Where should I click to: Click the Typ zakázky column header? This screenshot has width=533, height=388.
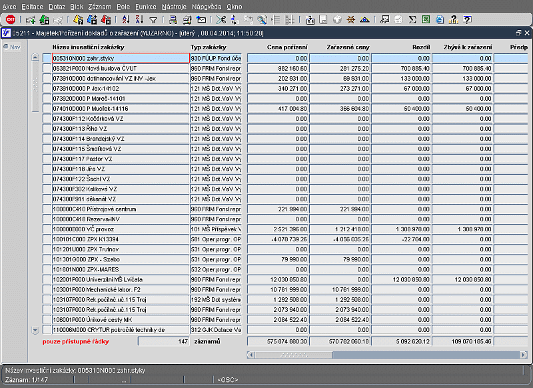(209, 47)
